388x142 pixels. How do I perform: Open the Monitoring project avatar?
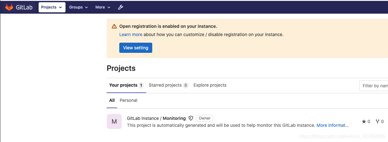point(114,121)
